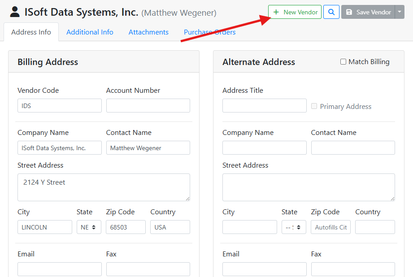Expand the Save Vendor dropdown arrow
The image size is (413, 277).
pyautogui.click(x=400, y=12)
